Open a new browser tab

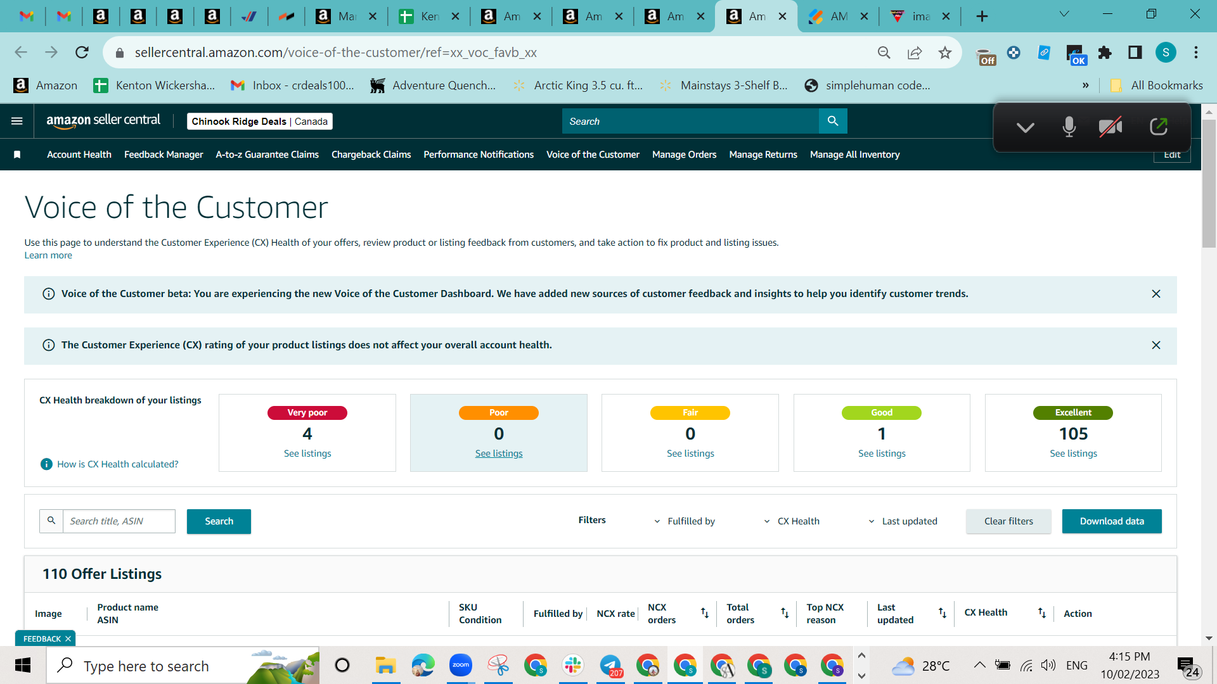[982, 16]
